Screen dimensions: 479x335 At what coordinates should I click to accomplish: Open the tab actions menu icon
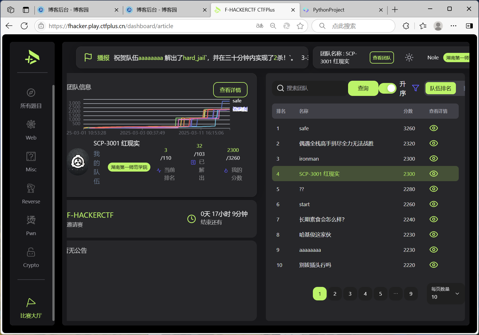click(26, 10)
